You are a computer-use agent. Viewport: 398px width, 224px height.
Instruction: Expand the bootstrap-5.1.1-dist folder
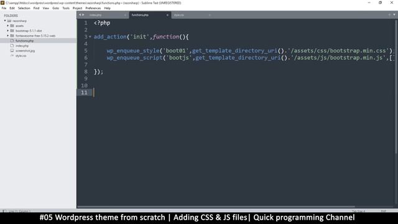[x=8, y=30]
